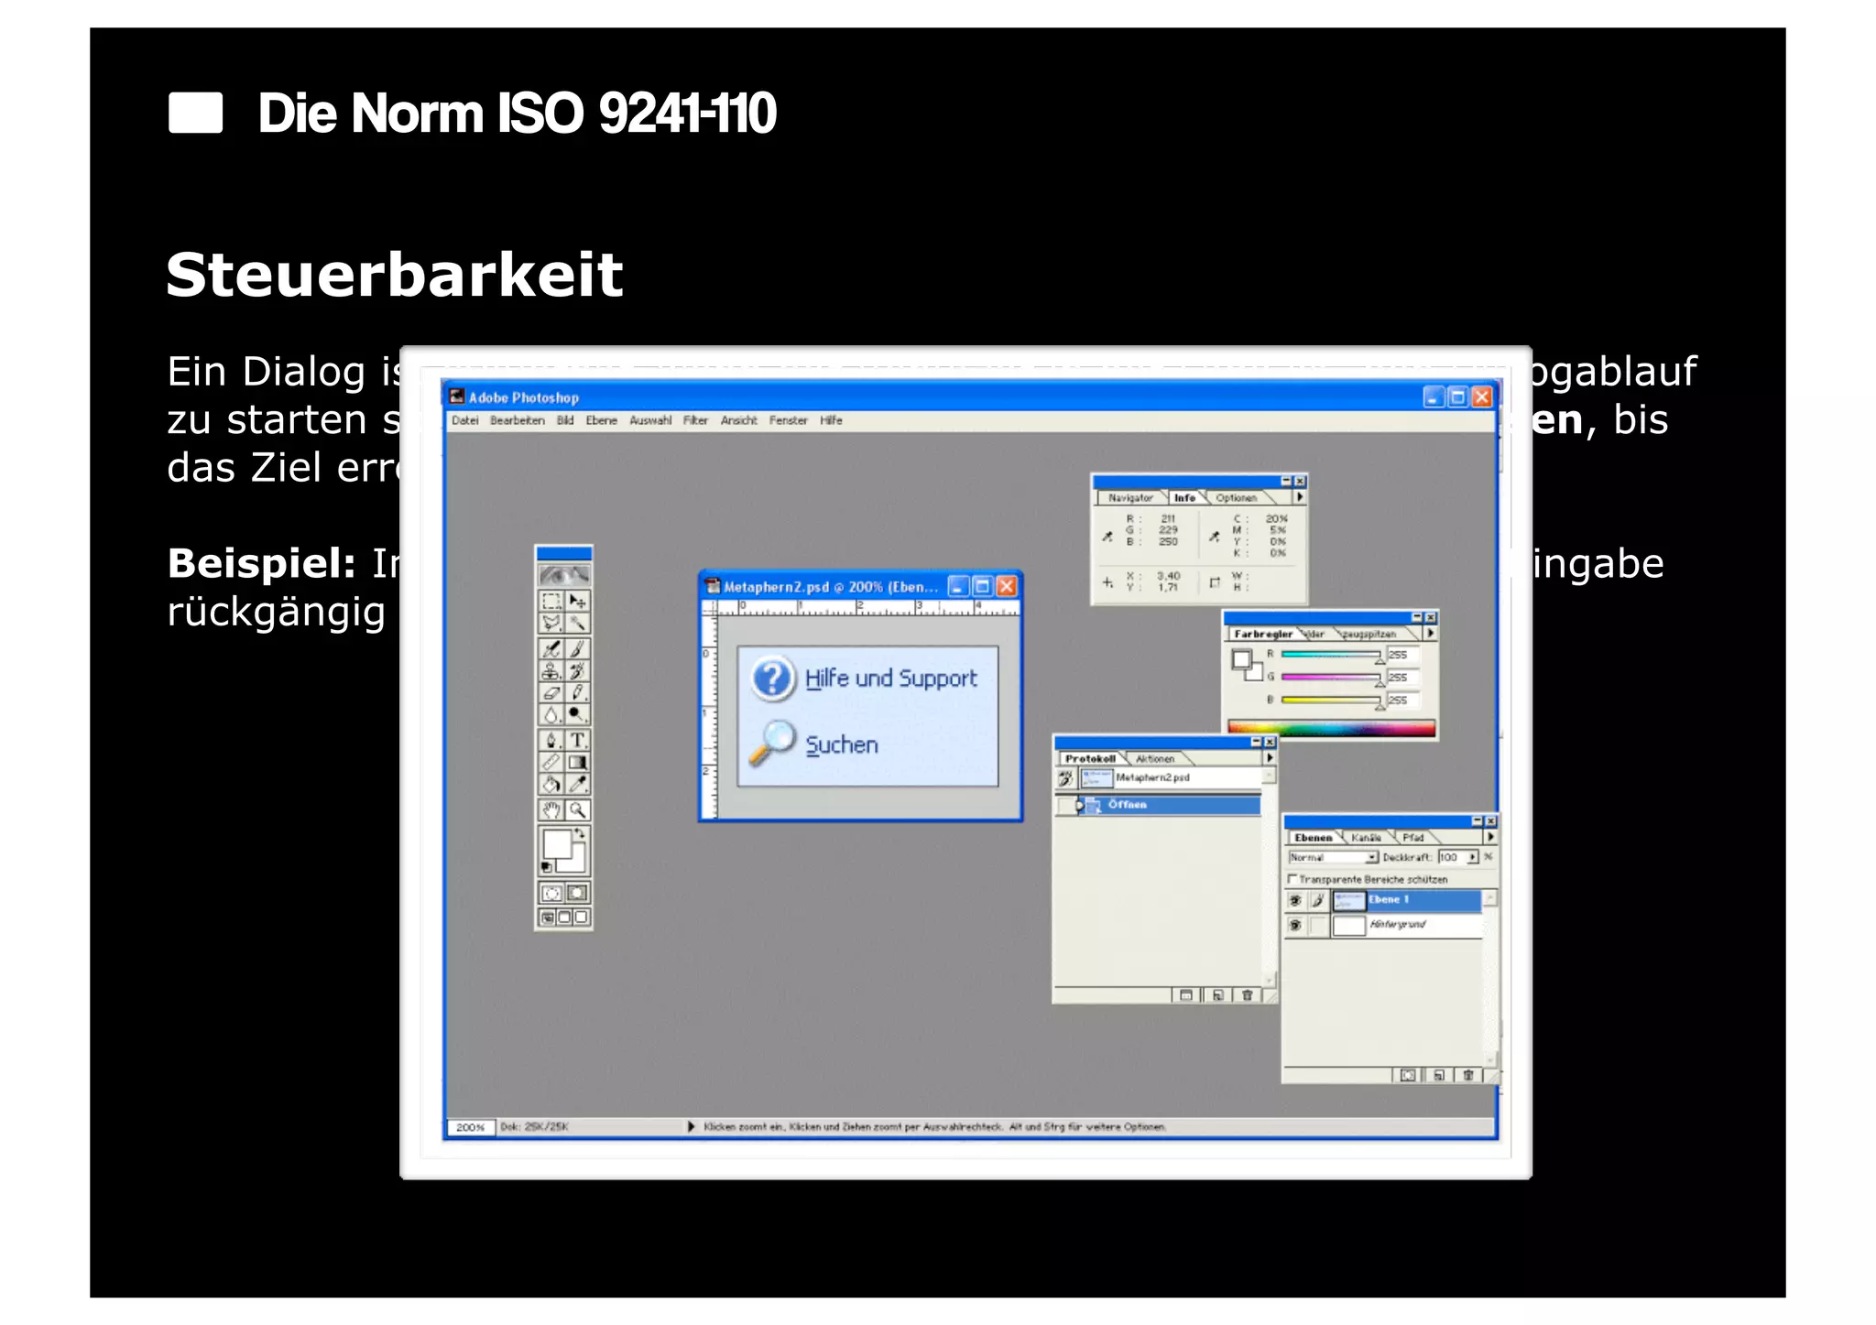1876x1325 pixels.
Task: Open the Farbregler palette flyout menu arrow
Action: (x=1430, y=633)
